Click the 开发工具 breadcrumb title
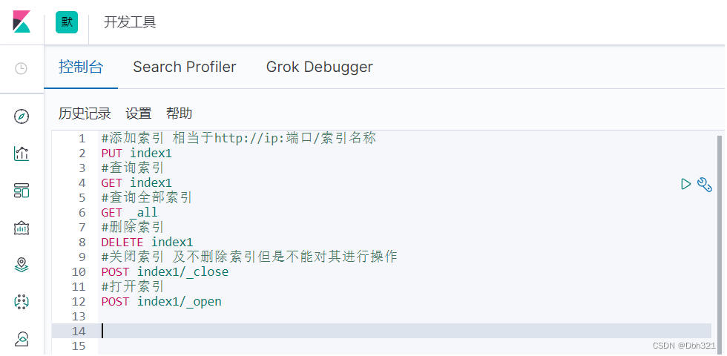 click(130, 22)
